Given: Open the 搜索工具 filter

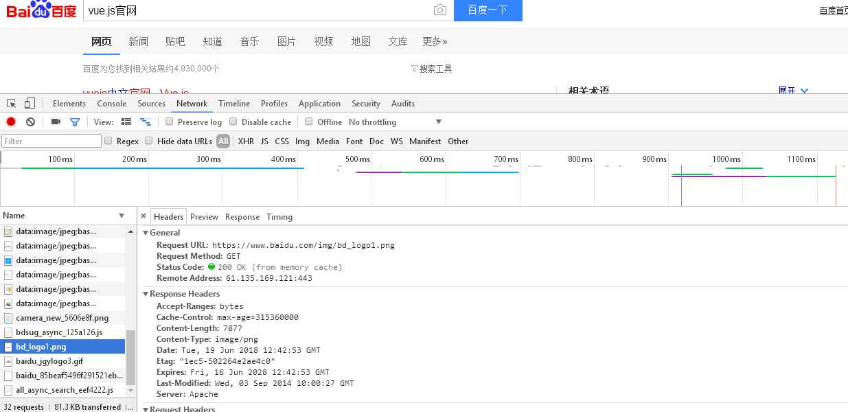Looking at the screenshot, I should [x=431, y=69].
